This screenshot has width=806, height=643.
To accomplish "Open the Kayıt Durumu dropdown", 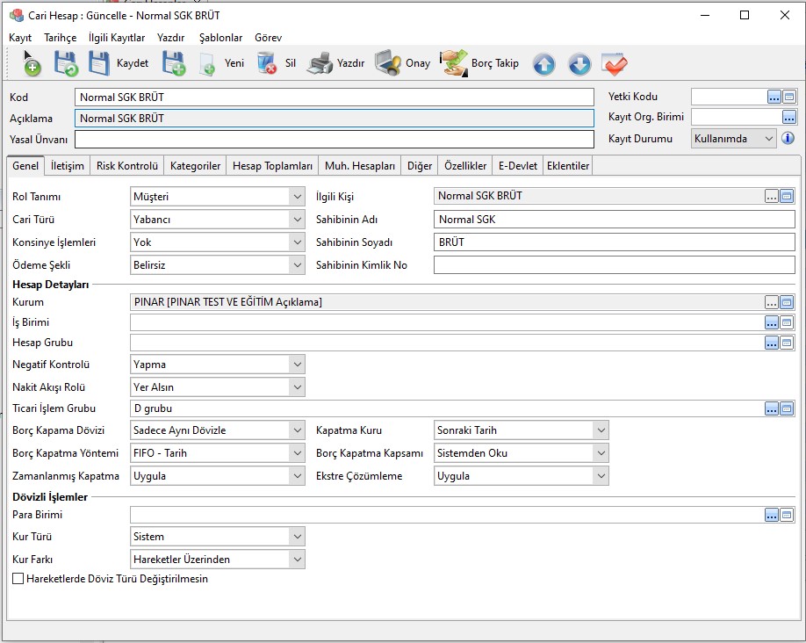I will pos(769,139).
